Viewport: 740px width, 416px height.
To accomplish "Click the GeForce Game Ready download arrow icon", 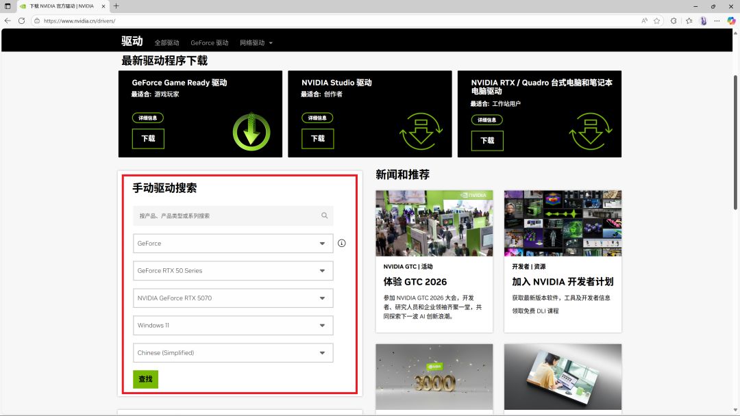I will [x=251, y=132].
